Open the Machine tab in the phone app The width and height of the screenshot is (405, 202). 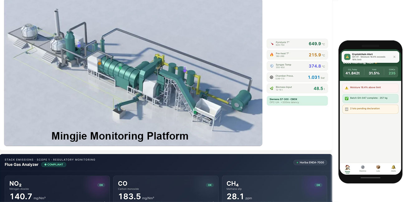coord(363,168)
